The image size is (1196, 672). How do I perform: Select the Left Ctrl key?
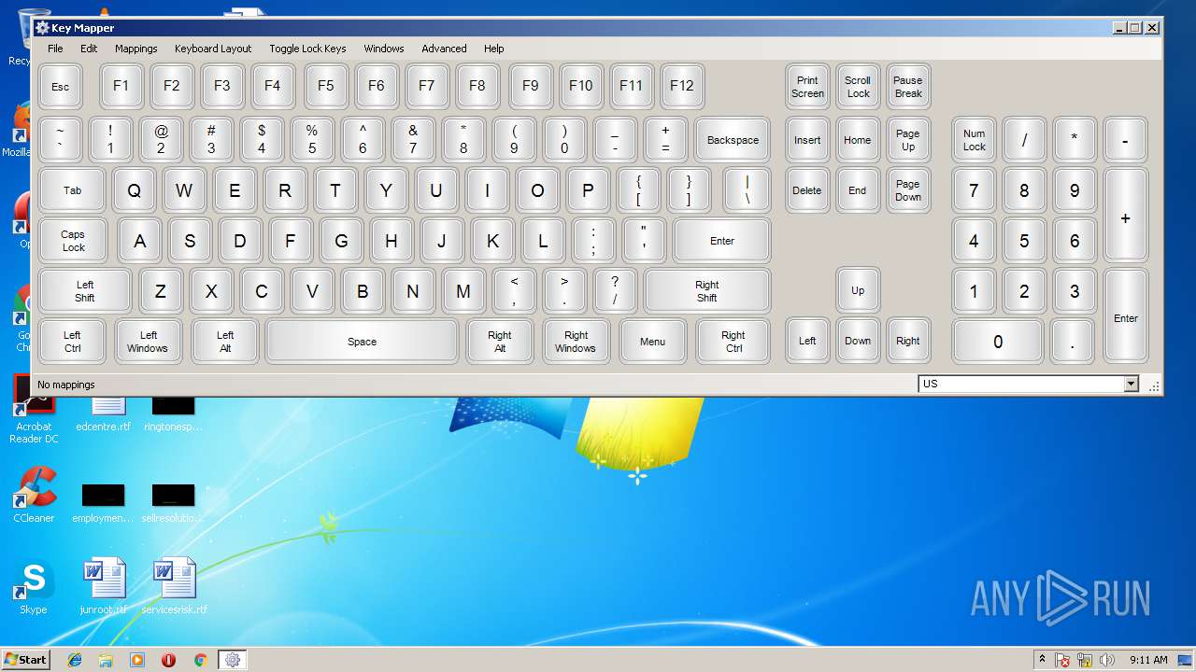[72, 342]
